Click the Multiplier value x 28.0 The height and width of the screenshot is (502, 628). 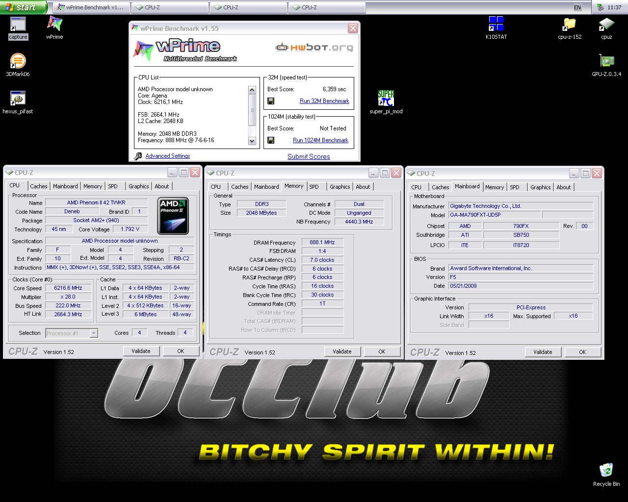[x=68, y=297]
